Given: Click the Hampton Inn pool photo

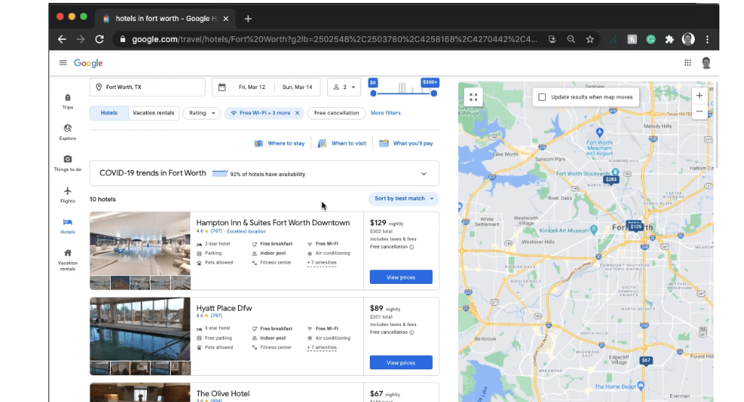Looking at the screenshot, I should point(140,243).
